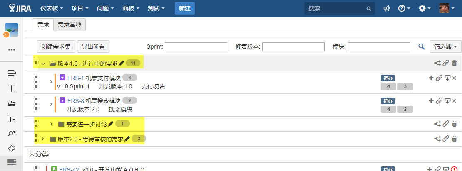Edit the 版本2.0 folder name with the pencil
Screen dimensions: 462x171
127,139
